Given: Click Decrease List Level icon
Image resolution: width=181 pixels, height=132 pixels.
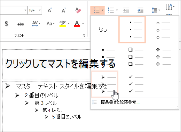Looking at the screenshot, I should [x=126, y=10].
